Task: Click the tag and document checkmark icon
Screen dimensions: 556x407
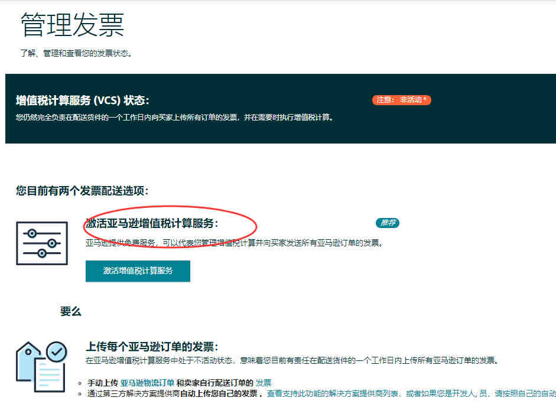Action: click(x=41, y=367)
